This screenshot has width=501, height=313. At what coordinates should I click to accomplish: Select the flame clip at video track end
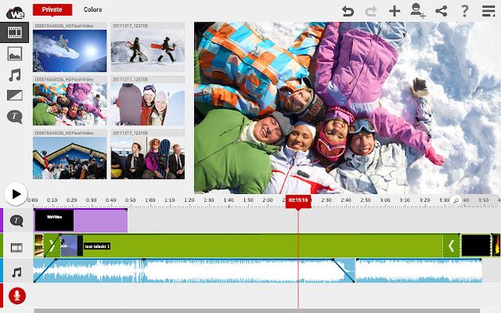point(496,245)
